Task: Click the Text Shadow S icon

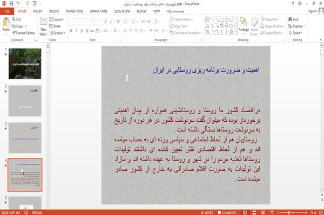Action: (x=87, y=31)
